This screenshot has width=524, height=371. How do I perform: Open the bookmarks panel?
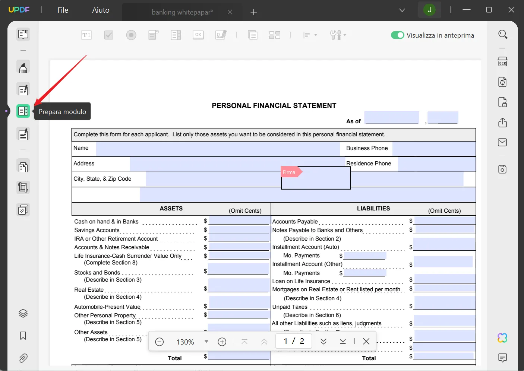23,336
